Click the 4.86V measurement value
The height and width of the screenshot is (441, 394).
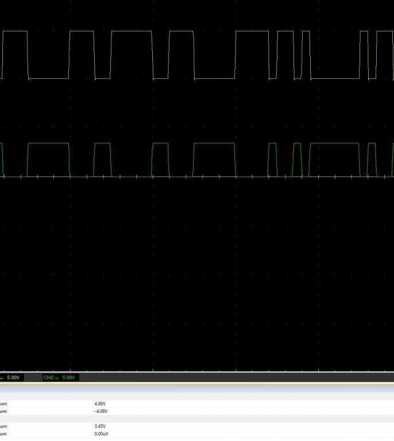[101, 404]
